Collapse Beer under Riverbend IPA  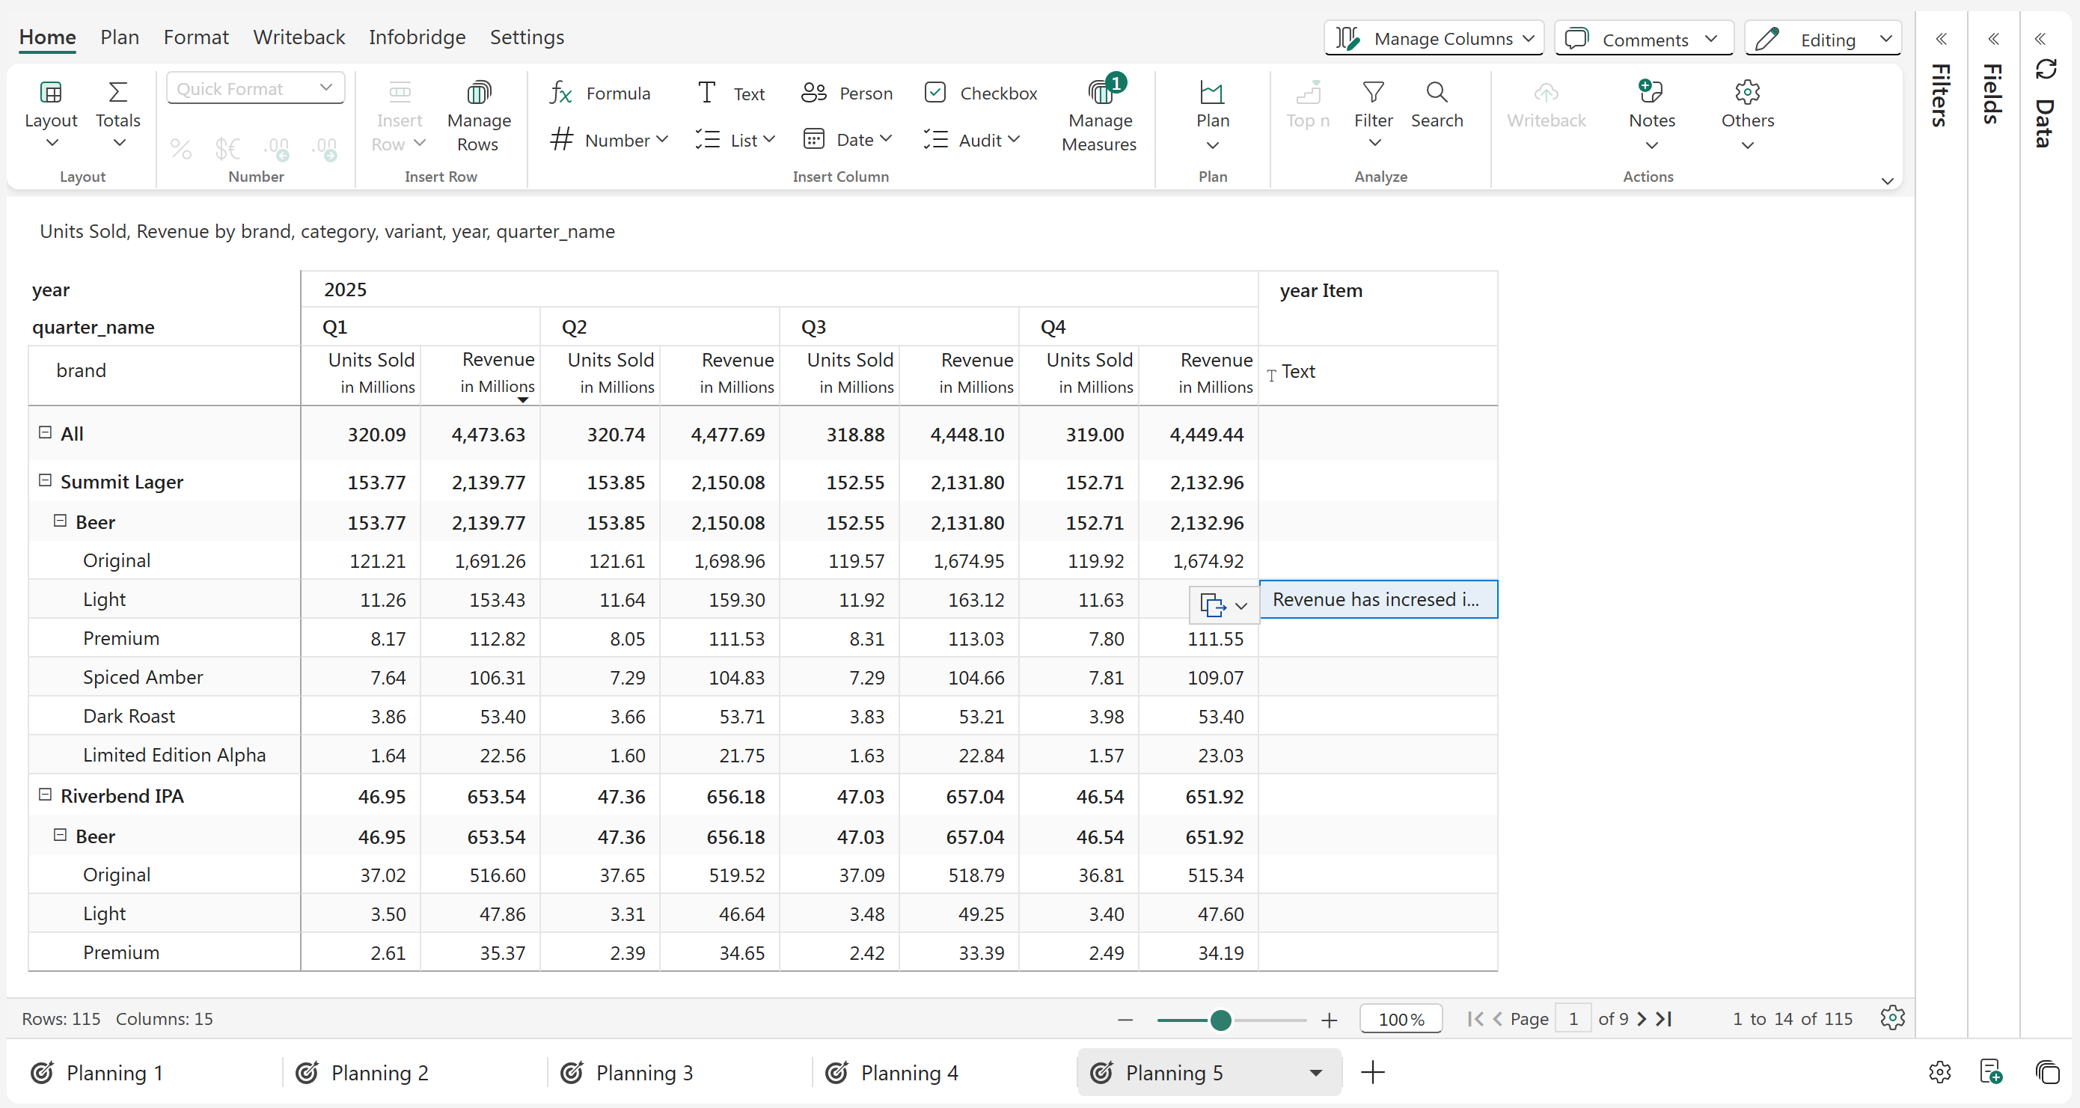click(60, 835)
